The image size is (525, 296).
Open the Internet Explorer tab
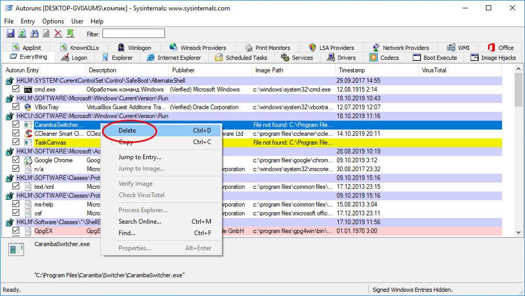point(174,58)
